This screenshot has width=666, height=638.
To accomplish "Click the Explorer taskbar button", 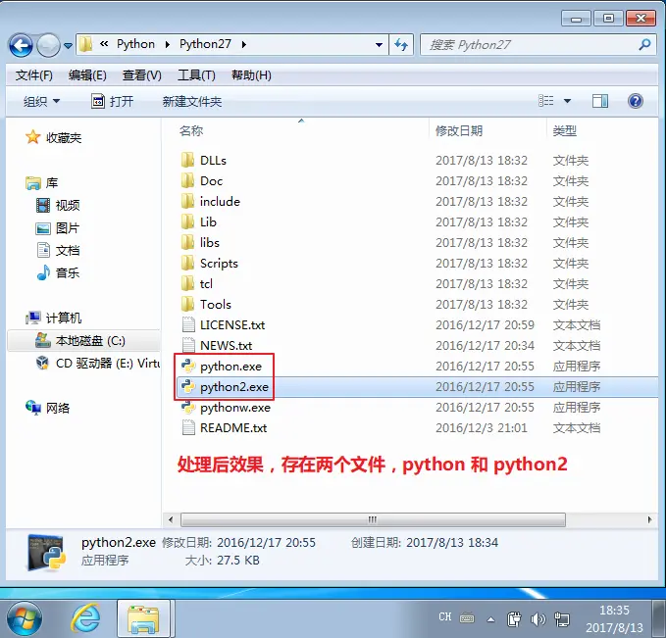I will click(x=143, y=619).
